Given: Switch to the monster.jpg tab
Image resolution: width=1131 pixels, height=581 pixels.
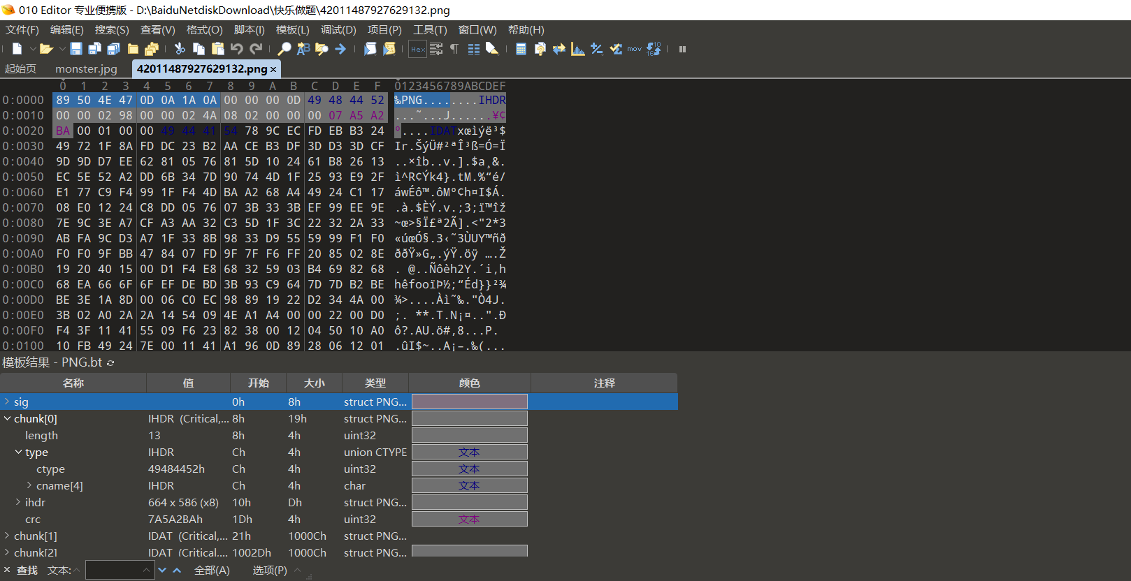Looking at the screenshot, I should [x=86, y=68].
